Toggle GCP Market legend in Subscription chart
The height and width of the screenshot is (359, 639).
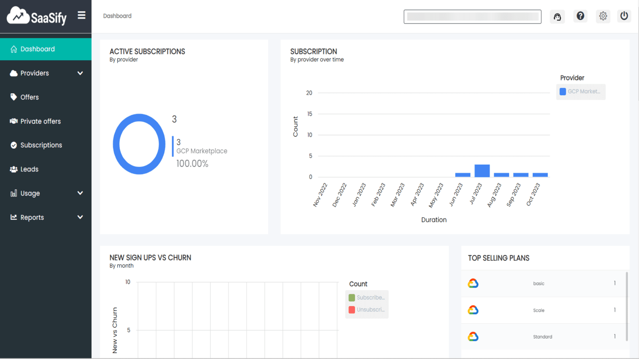tap(581, 92)
